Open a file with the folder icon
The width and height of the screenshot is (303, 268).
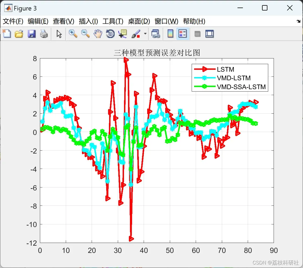[x=19, y=34]
